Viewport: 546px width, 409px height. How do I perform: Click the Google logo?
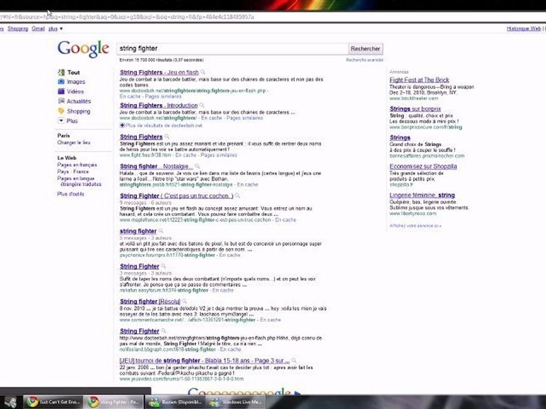click(x=83, y=49)
